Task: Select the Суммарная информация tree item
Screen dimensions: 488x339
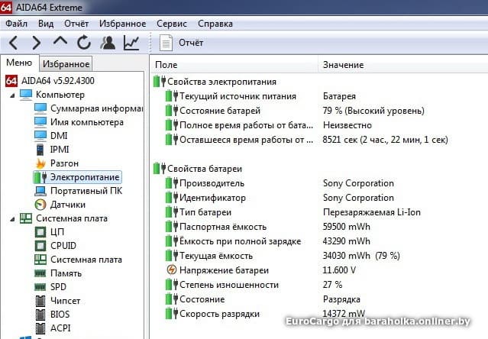Action: 88,108
